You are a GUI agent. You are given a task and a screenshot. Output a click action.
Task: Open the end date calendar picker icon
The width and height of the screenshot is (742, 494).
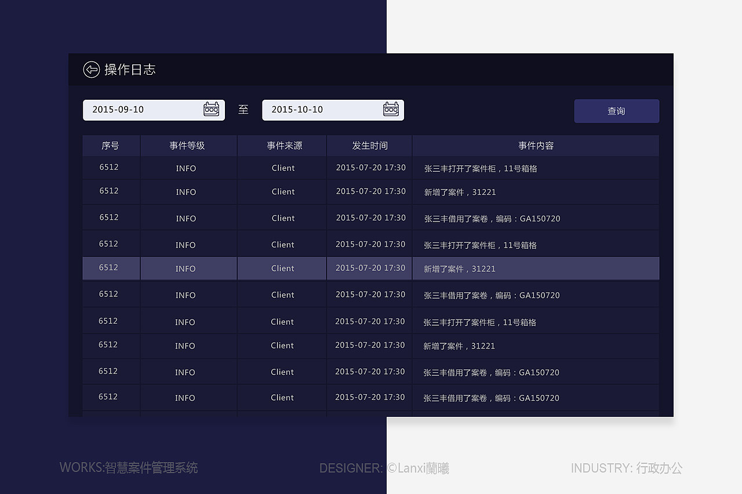coord(391,109)
